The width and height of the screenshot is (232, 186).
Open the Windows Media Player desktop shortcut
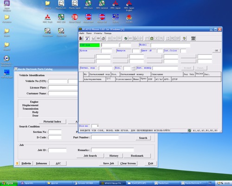coord(6,61)
